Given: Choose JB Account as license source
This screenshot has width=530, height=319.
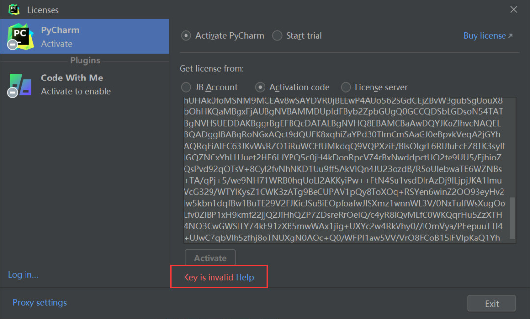Looking at the screenshot, I should [x=186, y=87].
